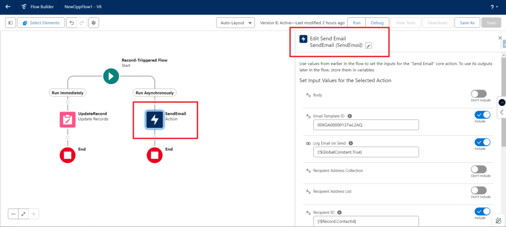
Task: Disable the Email Template ID toggle
Action: click(x=482, y=115)
